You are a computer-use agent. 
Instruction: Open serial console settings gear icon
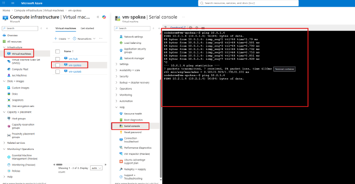pyautogui.click(x=191, y=27)
